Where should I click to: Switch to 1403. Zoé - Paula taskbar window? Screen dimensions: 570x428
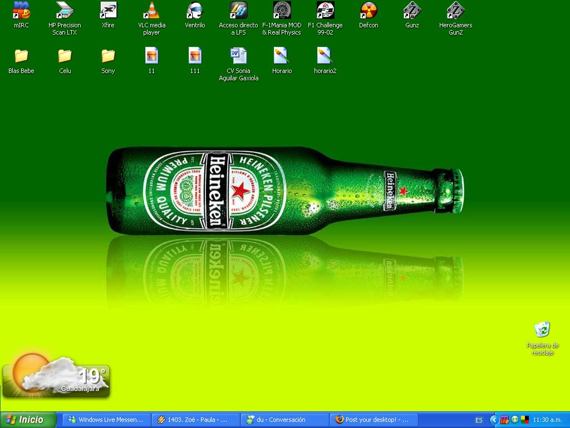[195, 420]
